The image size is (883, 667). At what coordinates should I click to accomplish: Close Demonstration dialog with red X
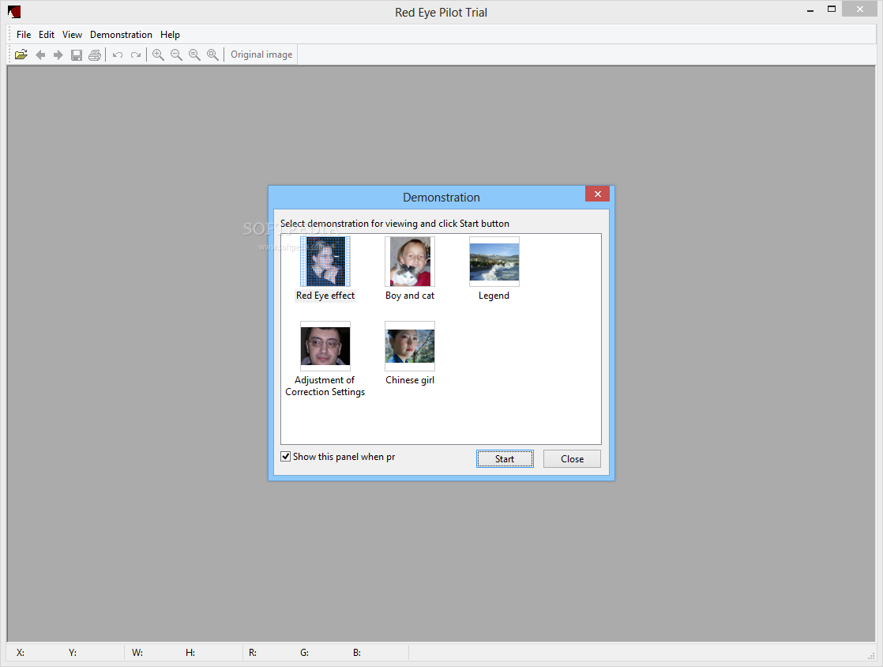[x=598, y=194]
